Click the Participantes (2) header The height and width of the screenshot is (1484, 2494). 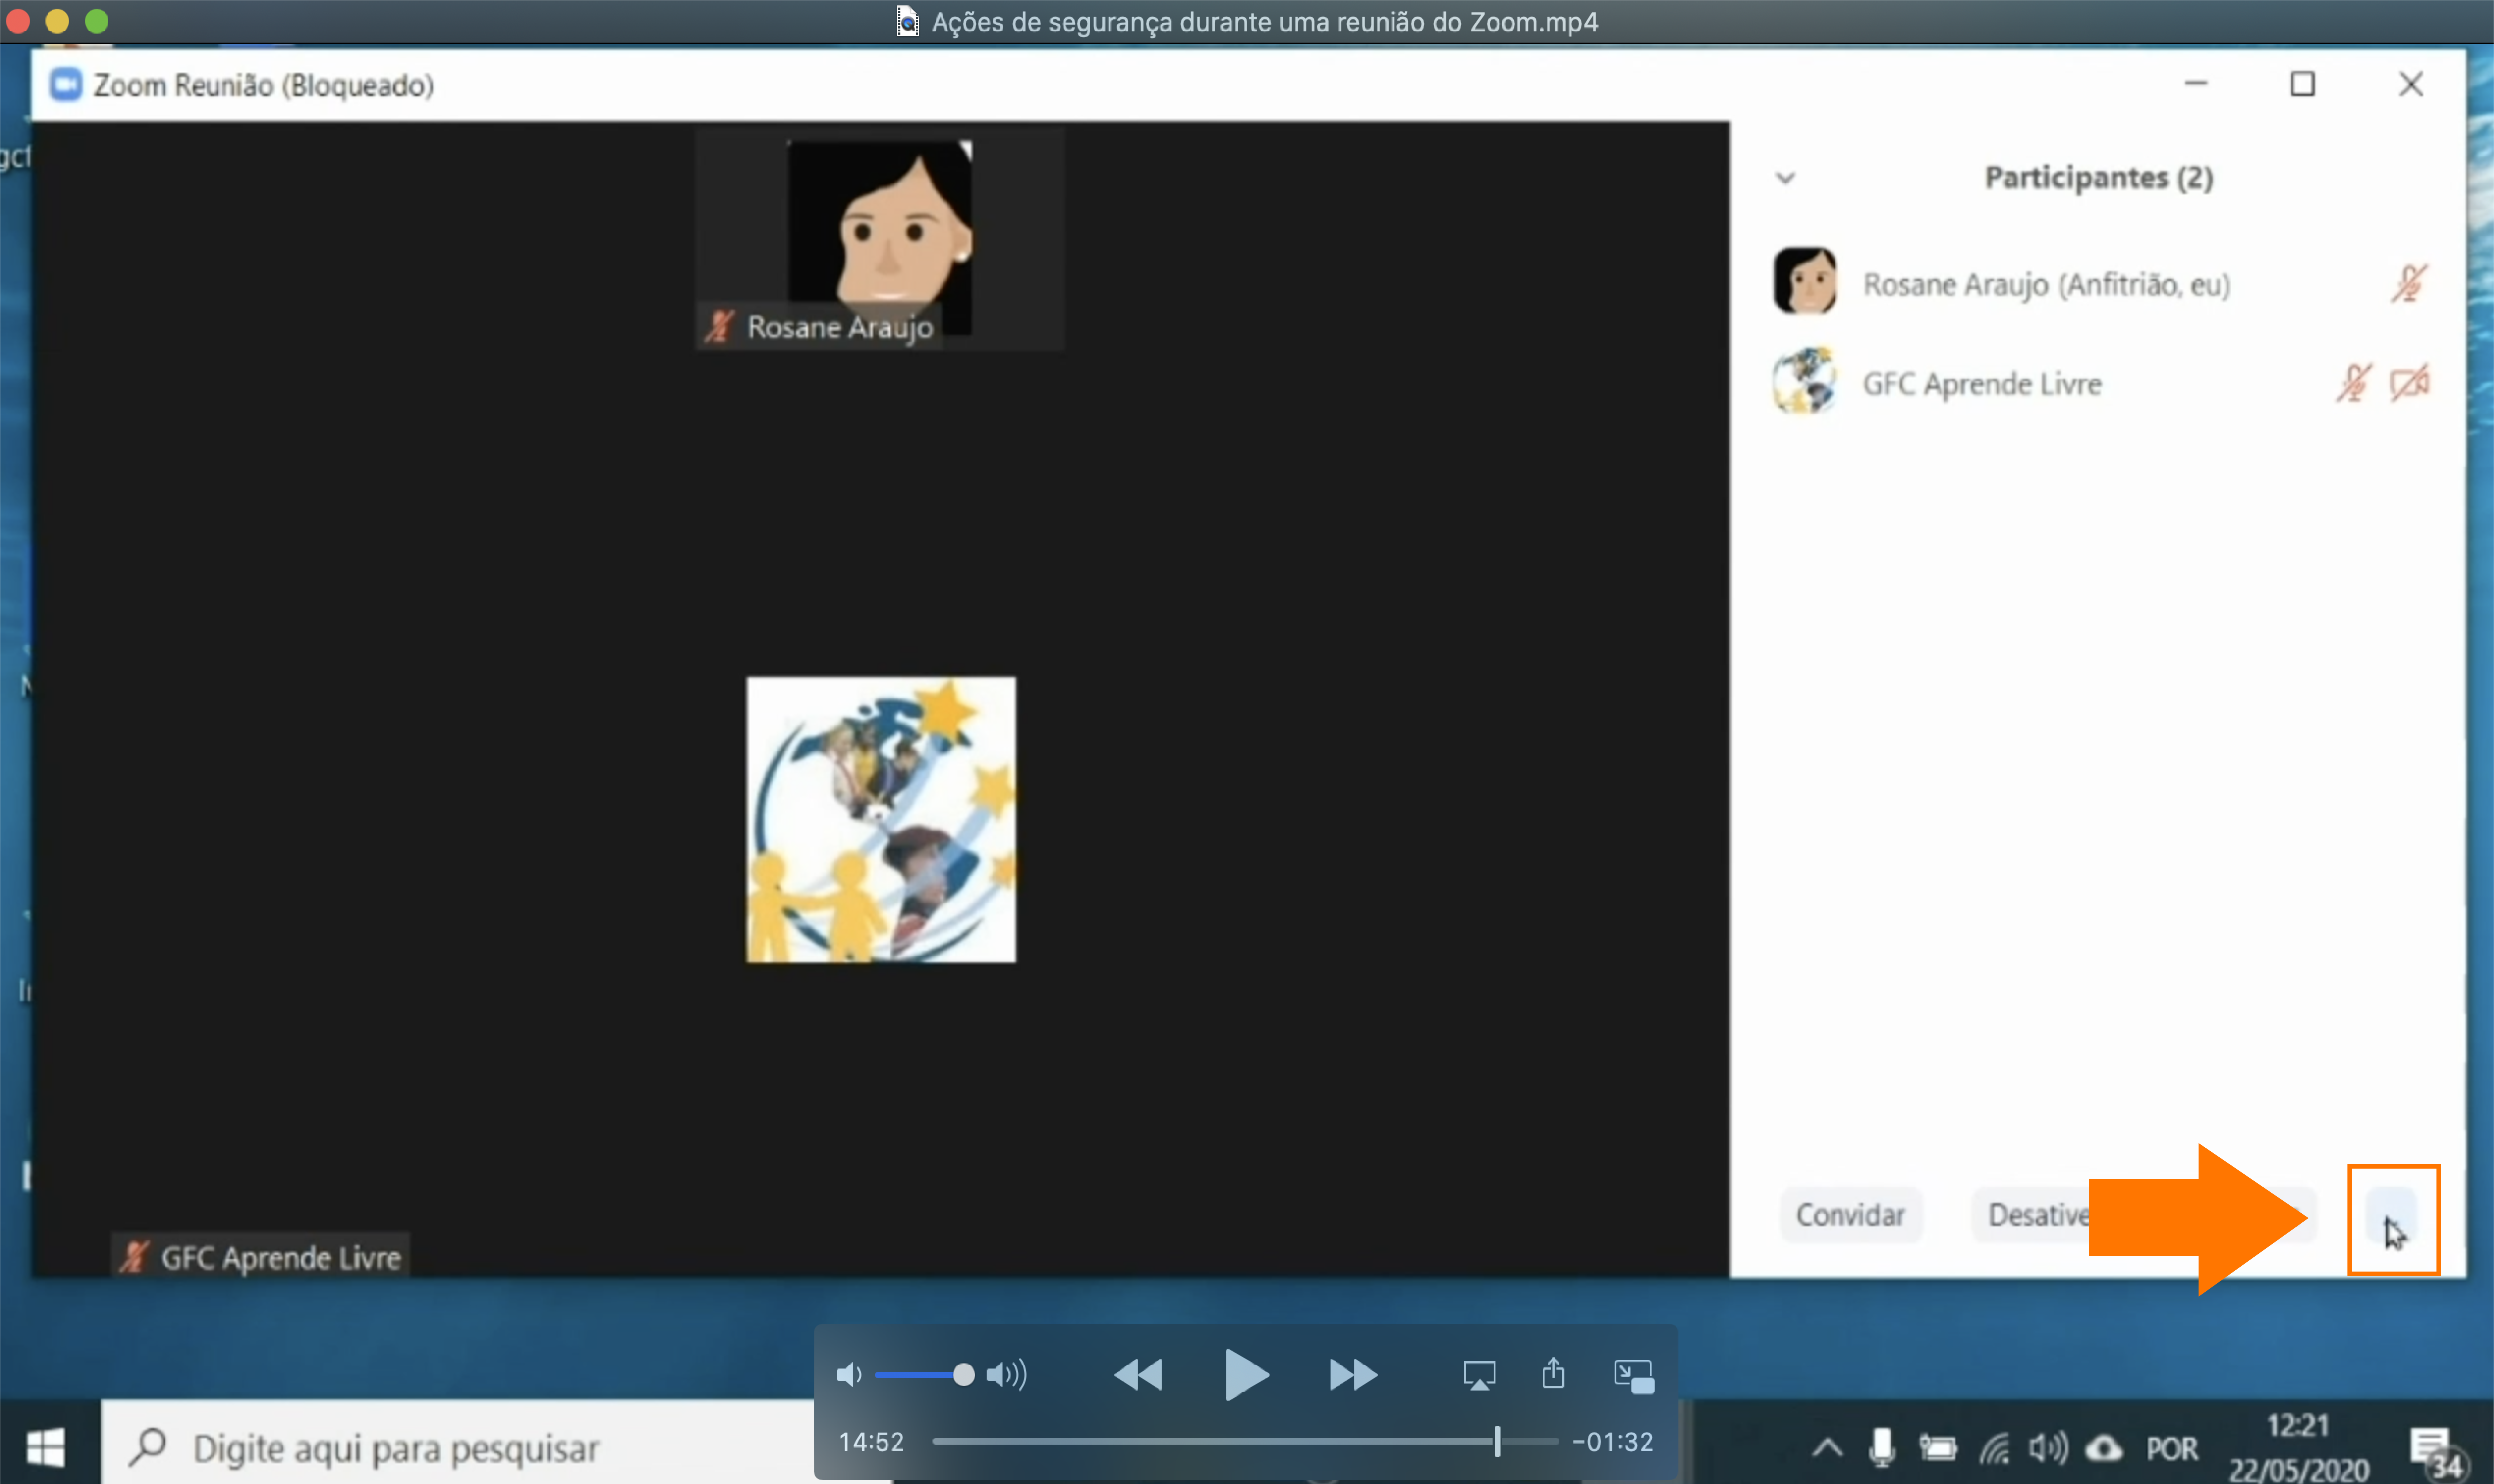point(2098,178)
